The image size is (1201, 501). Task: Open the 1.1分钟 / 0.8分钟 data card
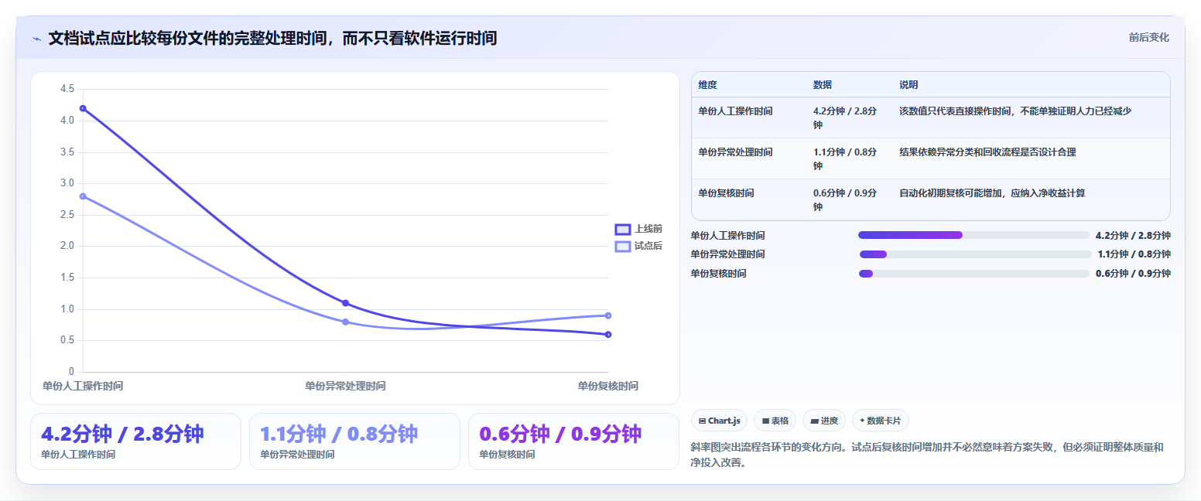coord(354,441)
